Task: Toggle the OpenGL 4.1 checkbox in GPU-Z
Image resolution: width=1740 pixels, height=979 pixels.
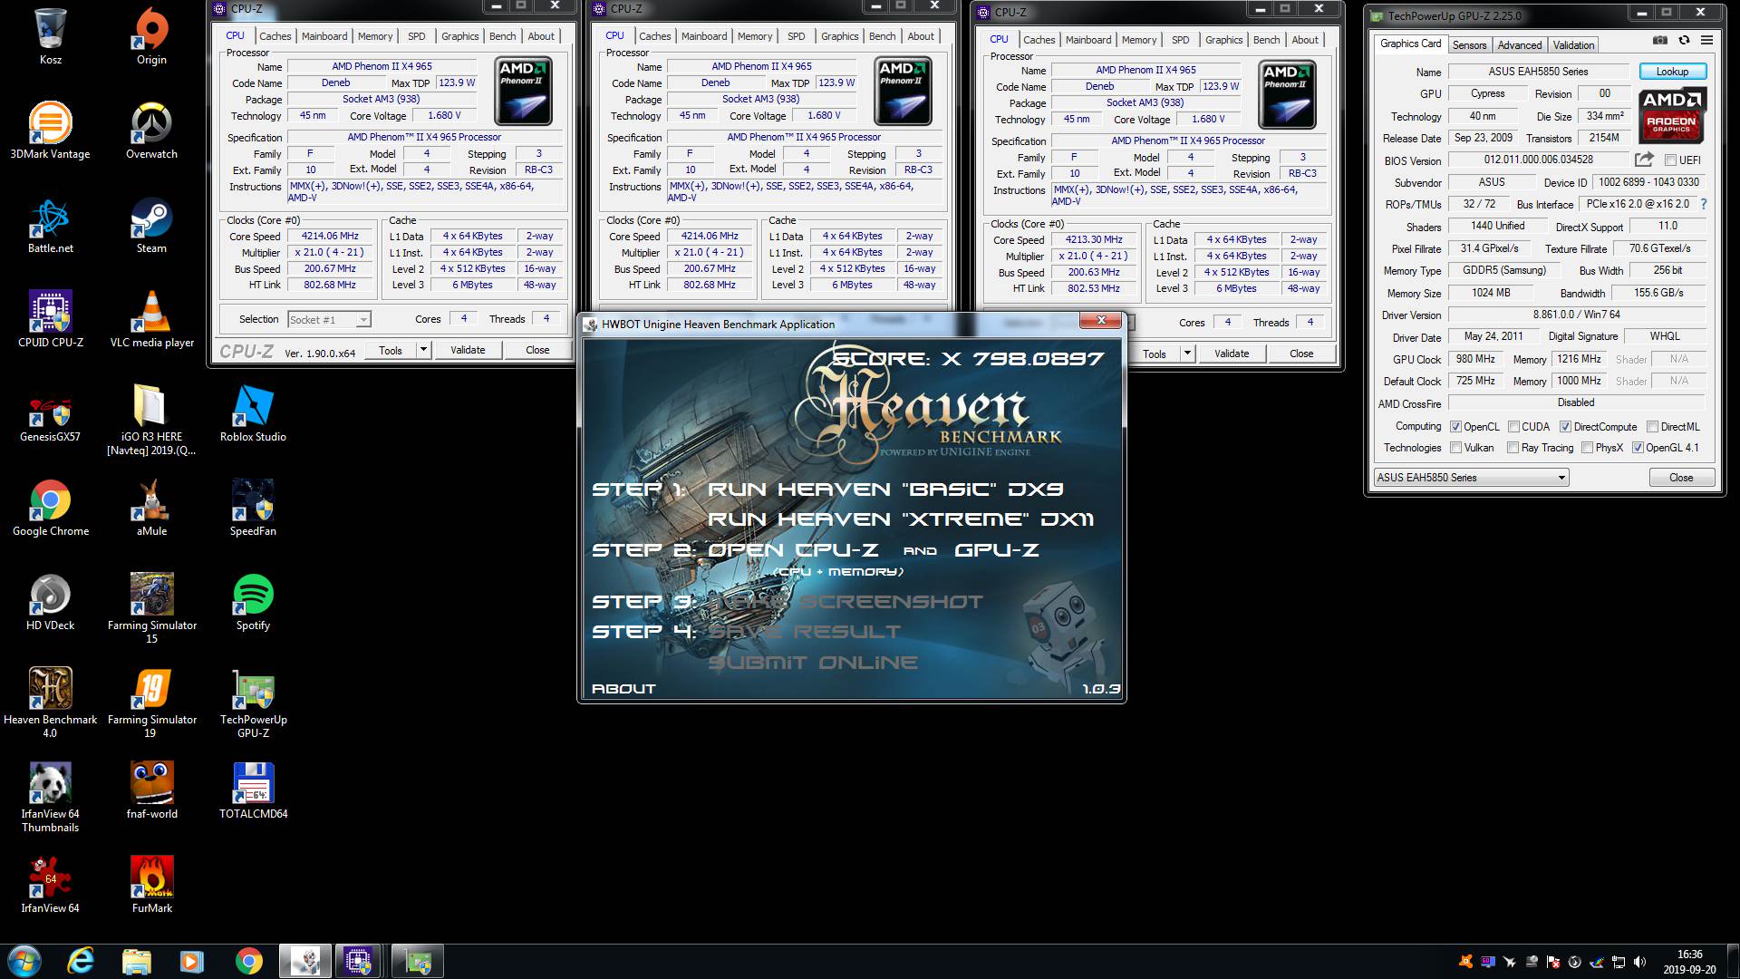Action: coord(1638,448)
